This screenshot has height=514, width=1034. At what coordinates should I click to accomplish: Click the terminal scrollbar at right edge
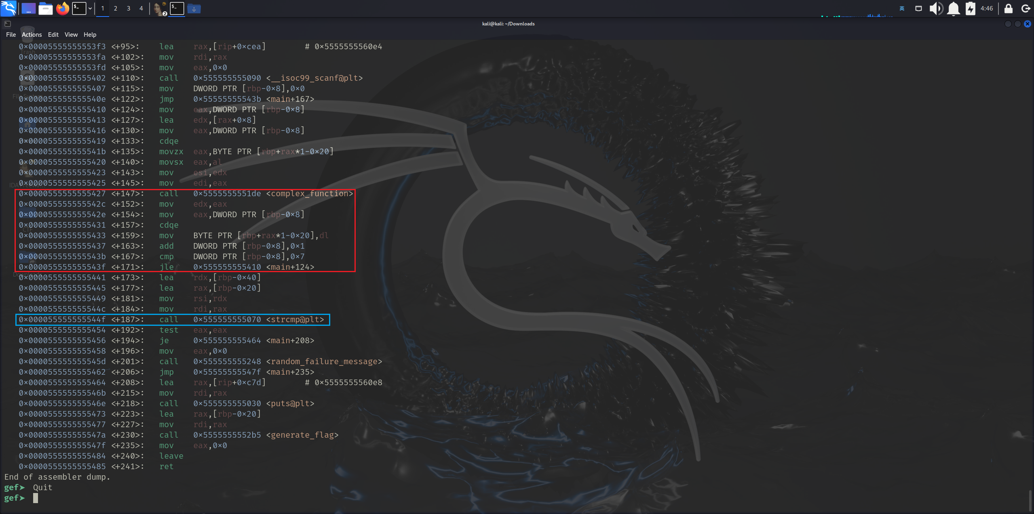[1030, 501]
